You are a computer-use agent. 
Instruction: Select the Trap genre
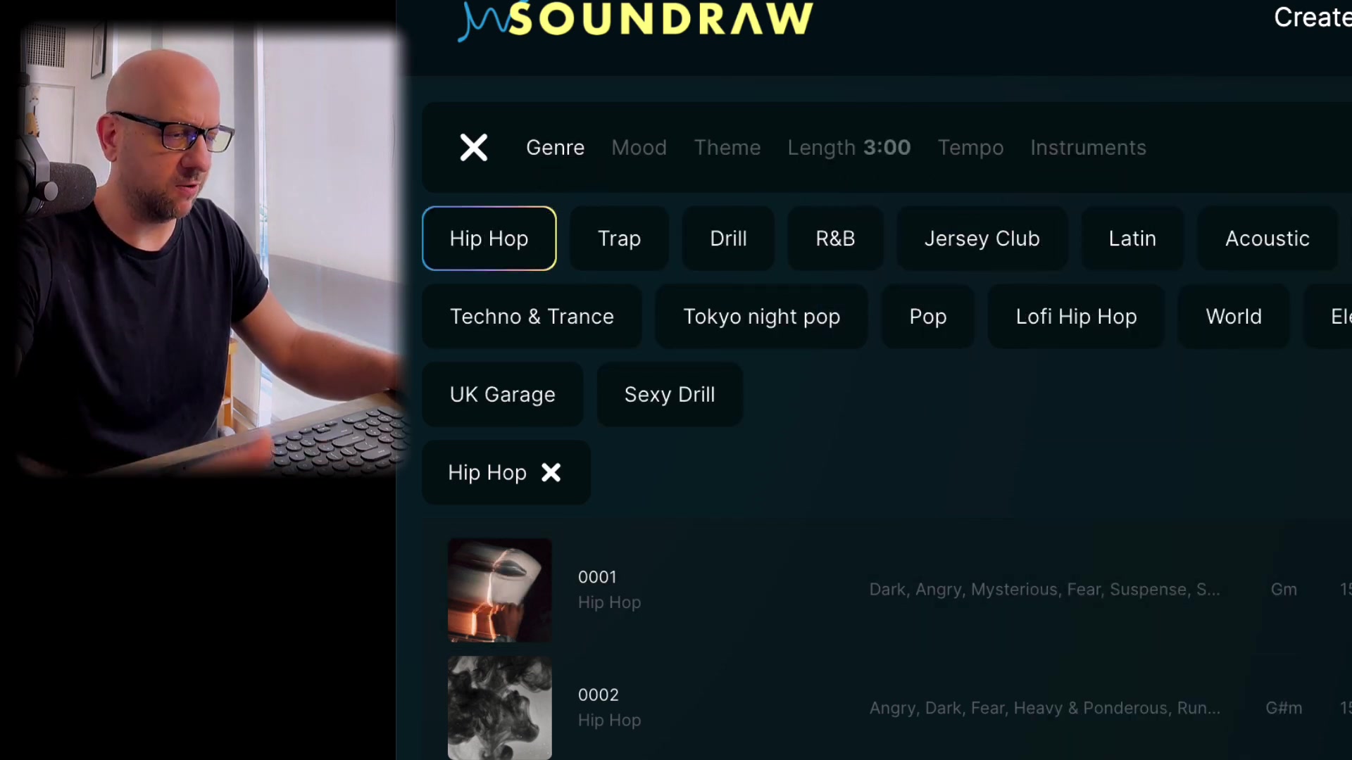click(619, 239)
